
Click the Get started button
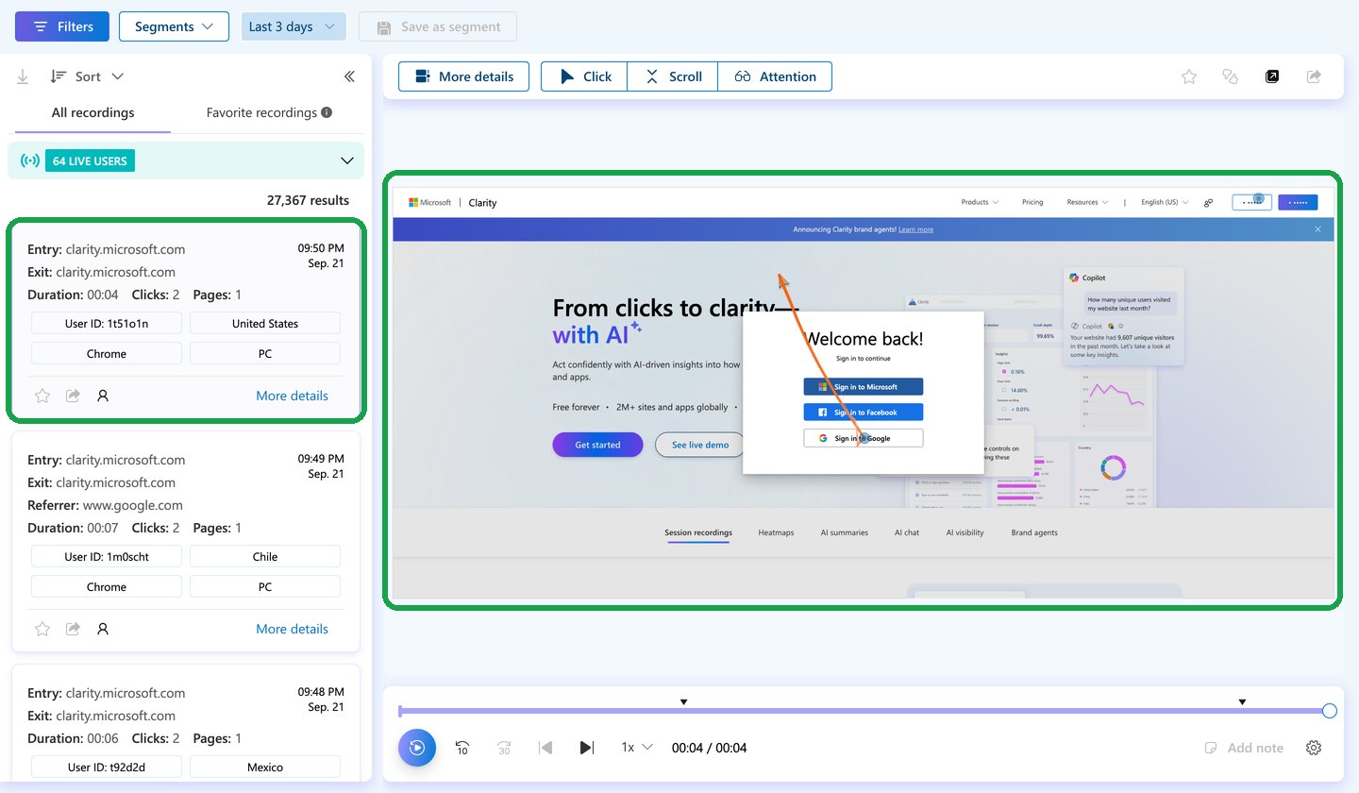(597, 445)
